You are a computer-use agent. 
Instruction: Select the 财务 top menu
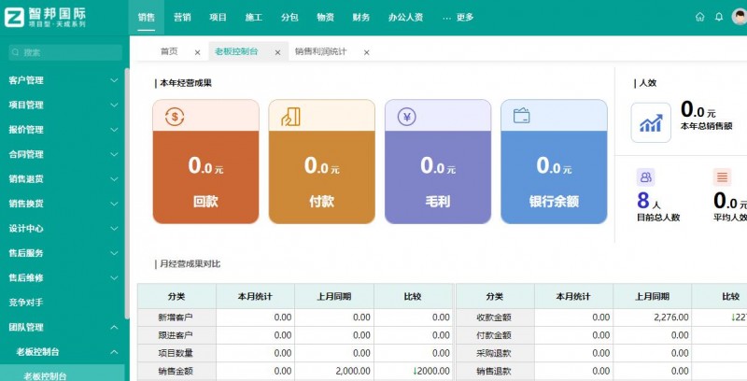(361, 17)
